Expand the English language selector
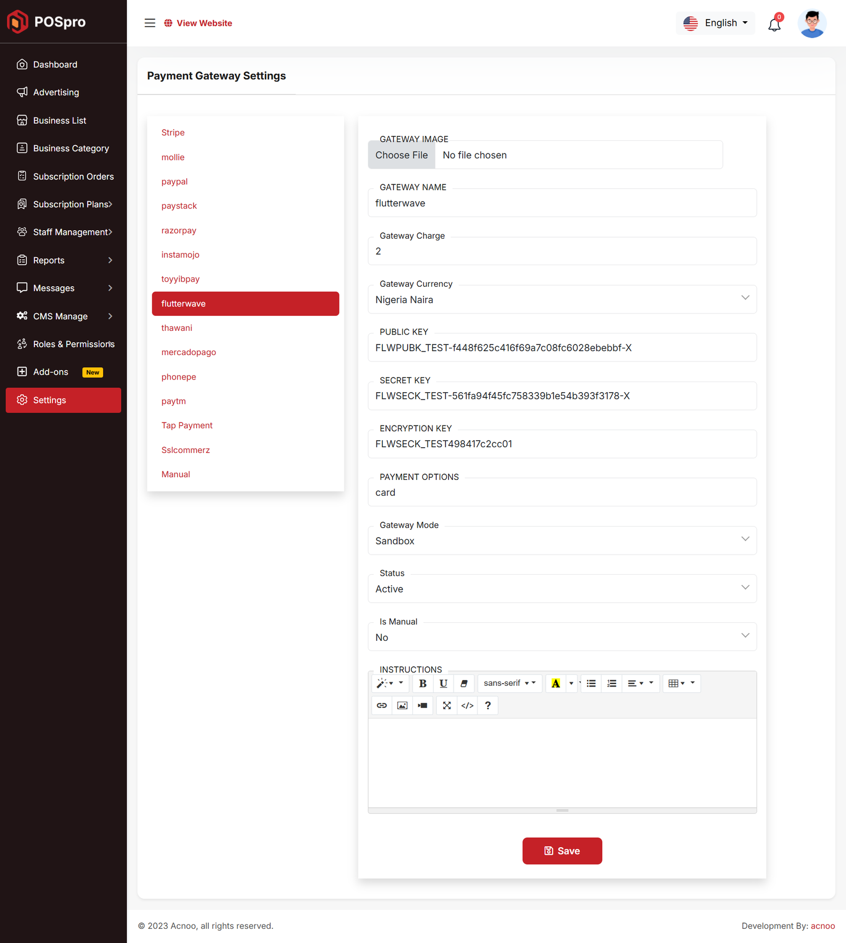 715,23
